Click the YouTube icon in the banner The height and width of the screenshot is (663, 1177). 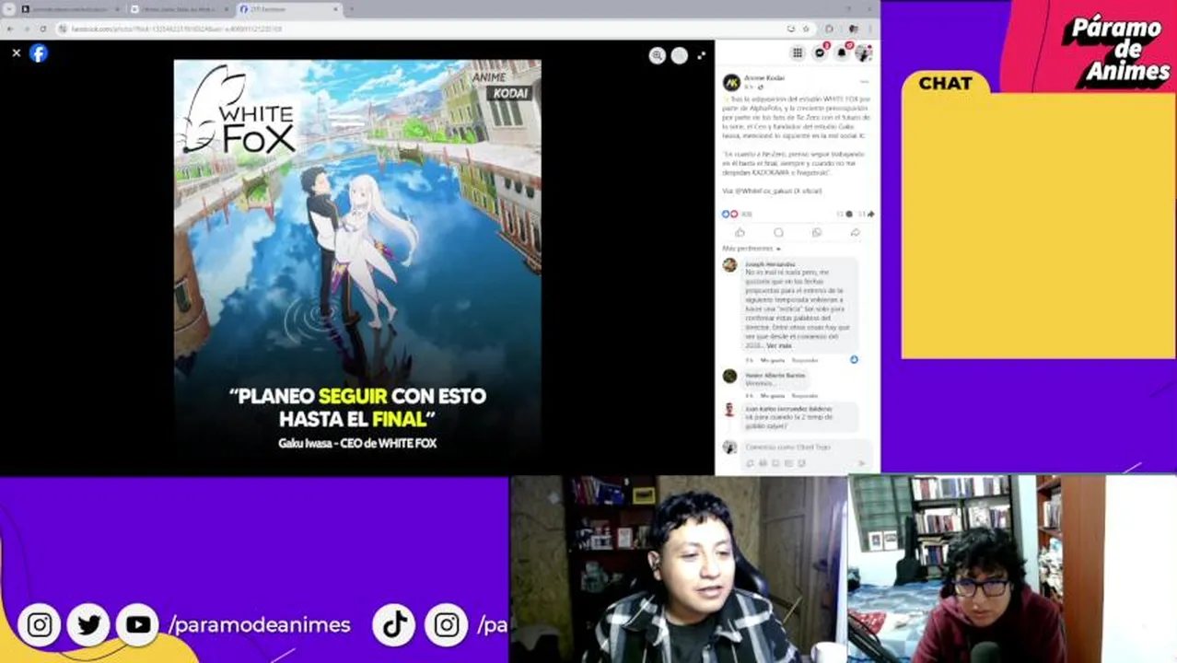(138, 625)
